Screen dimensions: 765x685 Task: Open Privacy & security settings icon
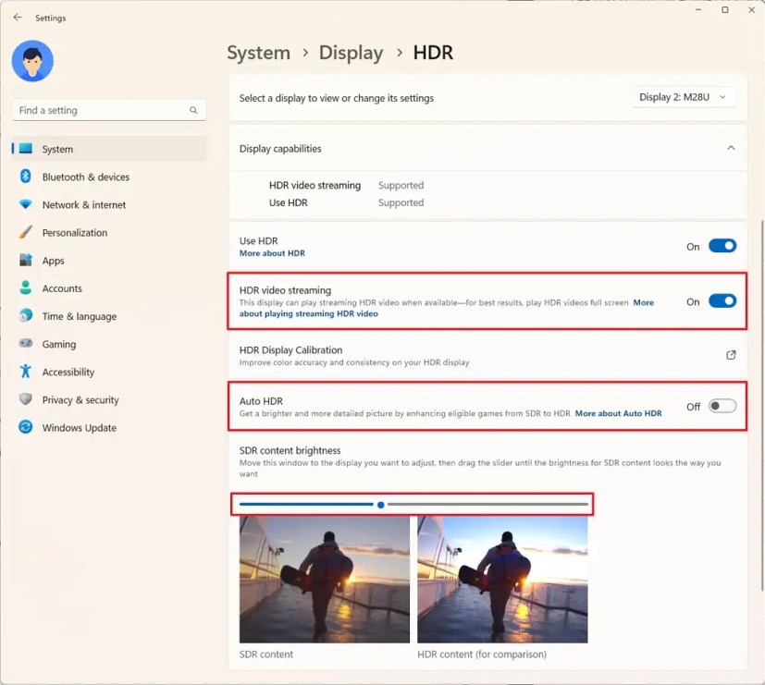coord(24,399)
